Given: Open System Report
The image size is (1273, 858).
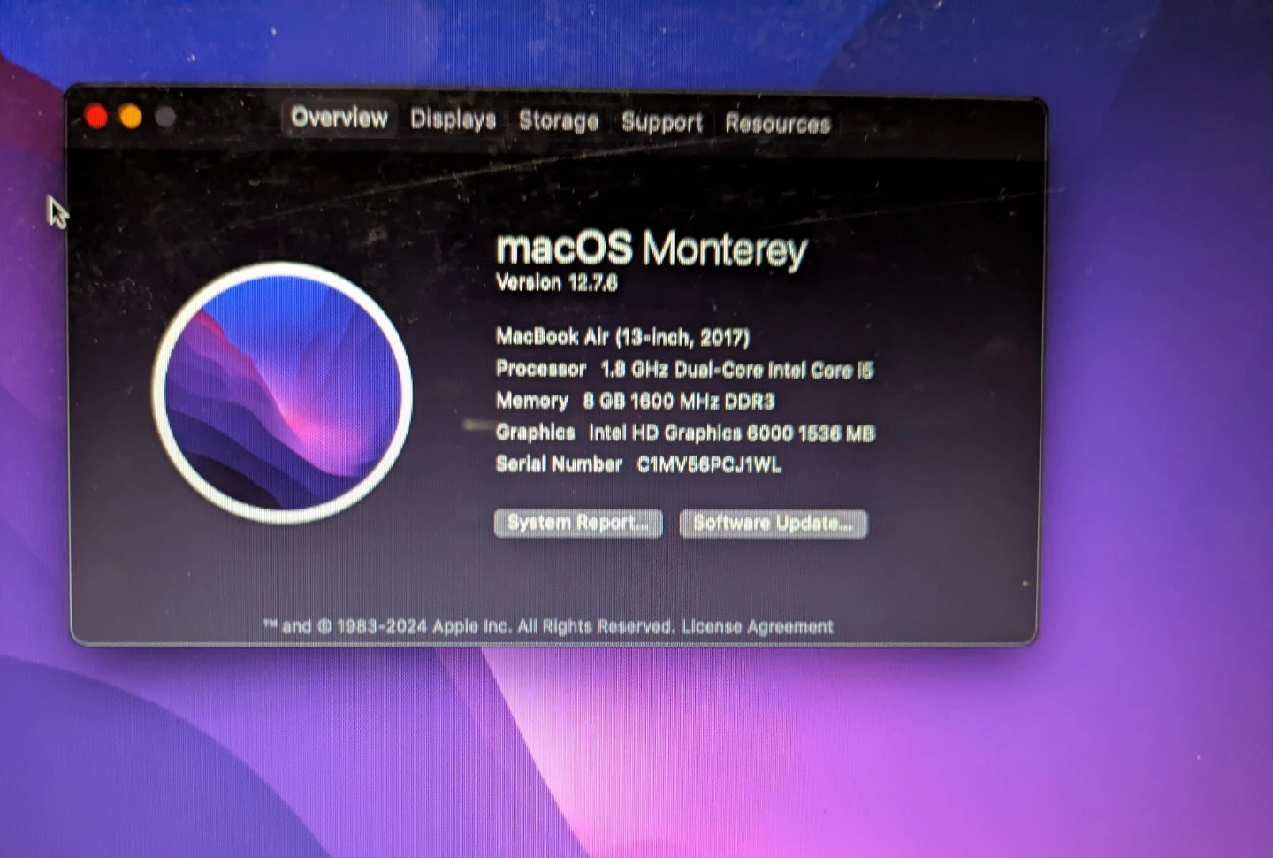Looking at the screenshot, I should [578, 523].
